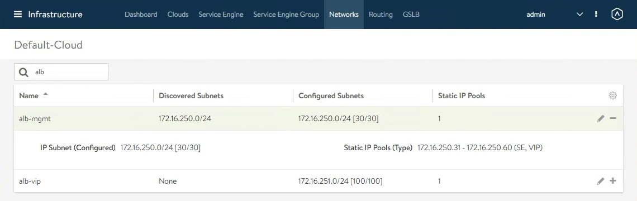Click the Avi logo icon
The height and width of the screenshot is (201, 637).
pyautogui.click(x=617, y=14)
